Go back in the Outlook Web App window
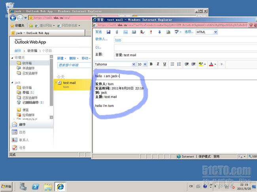 (13, 18)
